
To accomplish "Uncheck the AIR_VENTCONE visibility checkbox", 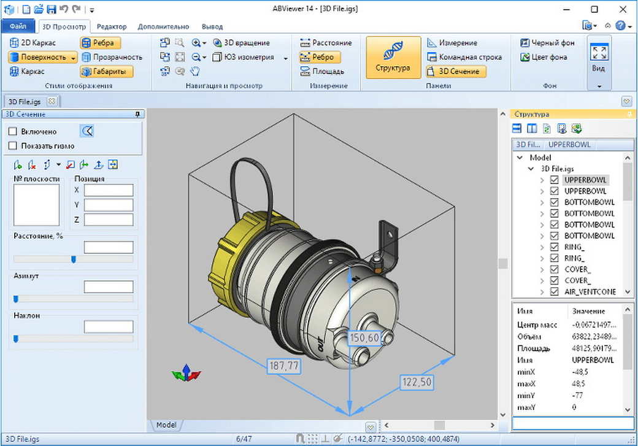I will click(554, 291).
